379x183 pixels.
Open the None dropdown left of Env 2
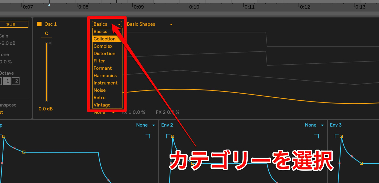pos(145,125)
